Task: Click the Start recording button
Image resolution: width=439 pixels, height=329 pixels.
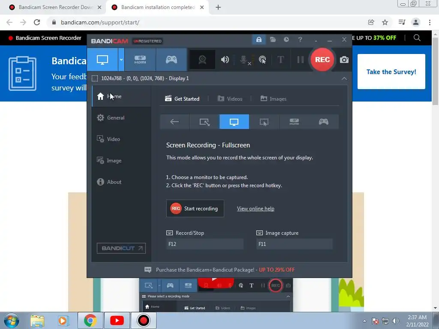Action: 195,209
